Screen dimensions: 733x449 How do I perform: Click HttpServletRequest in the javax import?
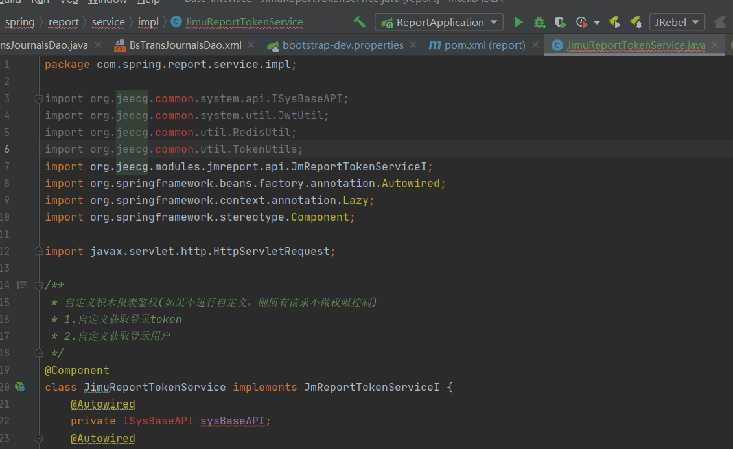[x=271, y=251]
